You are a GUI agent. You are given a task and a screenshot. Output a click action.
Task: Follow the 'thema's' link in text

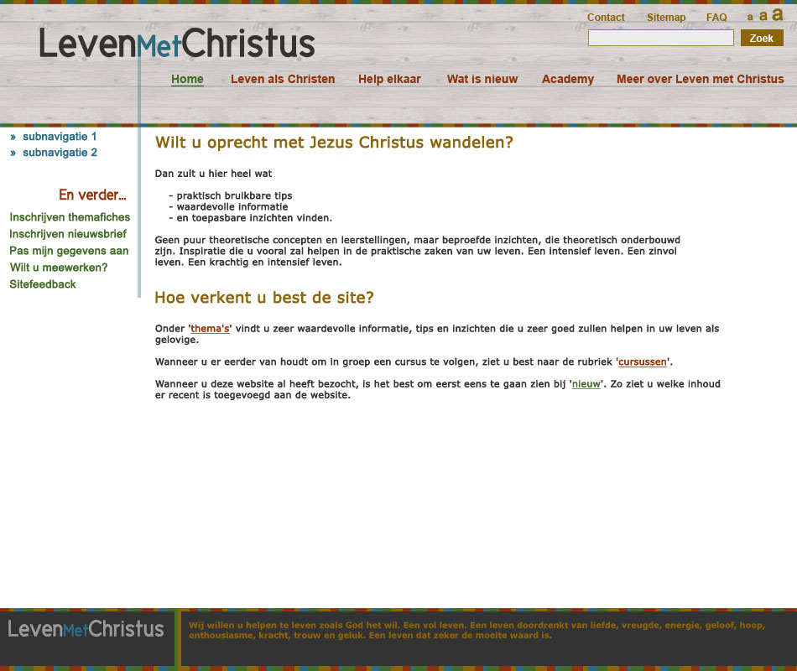(x=210, y=329)
